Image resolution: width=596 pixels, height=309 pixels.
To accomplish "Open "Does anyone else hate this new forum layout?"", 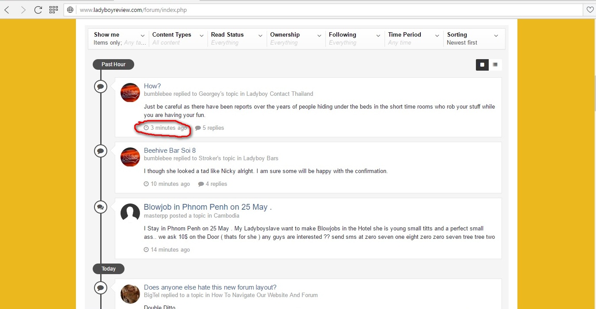I will 210,287.
